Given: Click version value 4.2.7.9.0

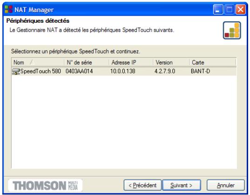Looking at the screenshot, I should (165, 71).
